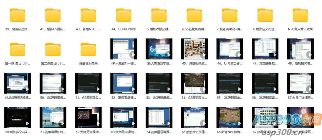322x140 pixels.
Task: Open the 62.大师兄讲课动 video thumbnail
Action: [x=88, y=117]
